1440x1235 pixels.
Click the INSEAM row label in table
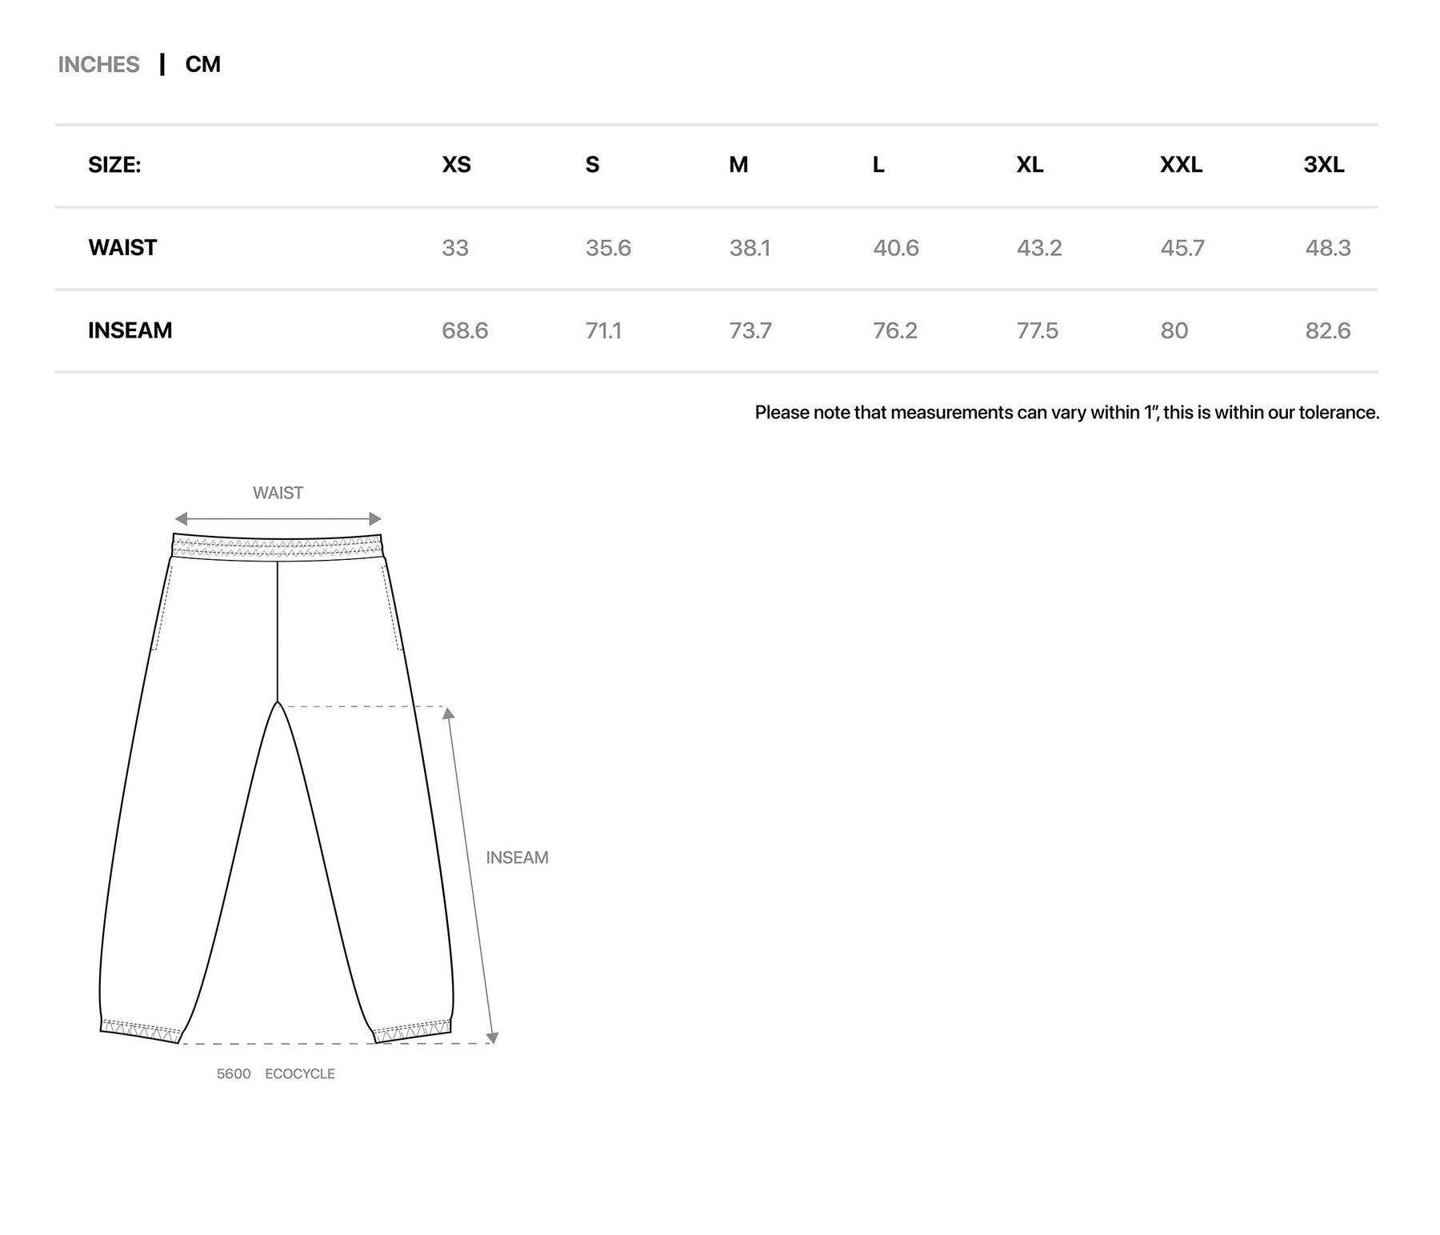coord(130,330)
